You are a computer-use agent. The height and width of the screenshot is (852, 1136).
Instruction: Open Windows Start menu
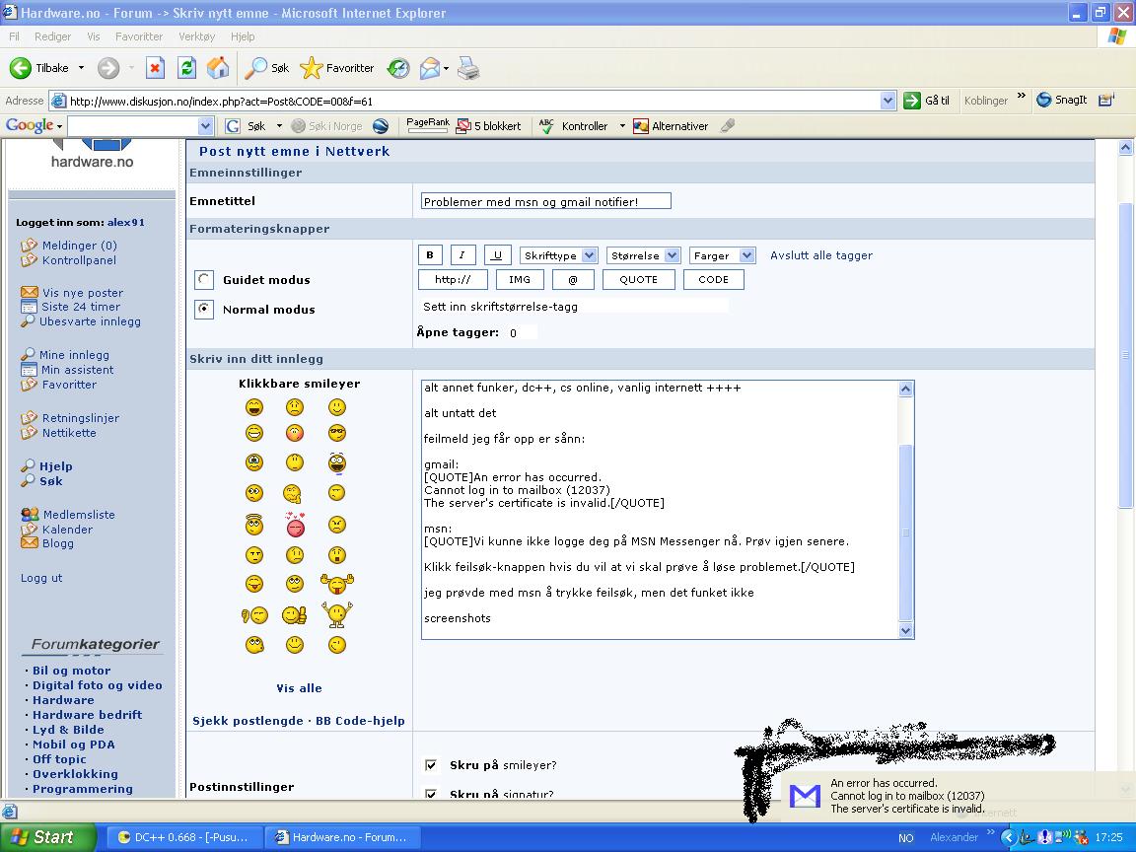tap(47, 837)
